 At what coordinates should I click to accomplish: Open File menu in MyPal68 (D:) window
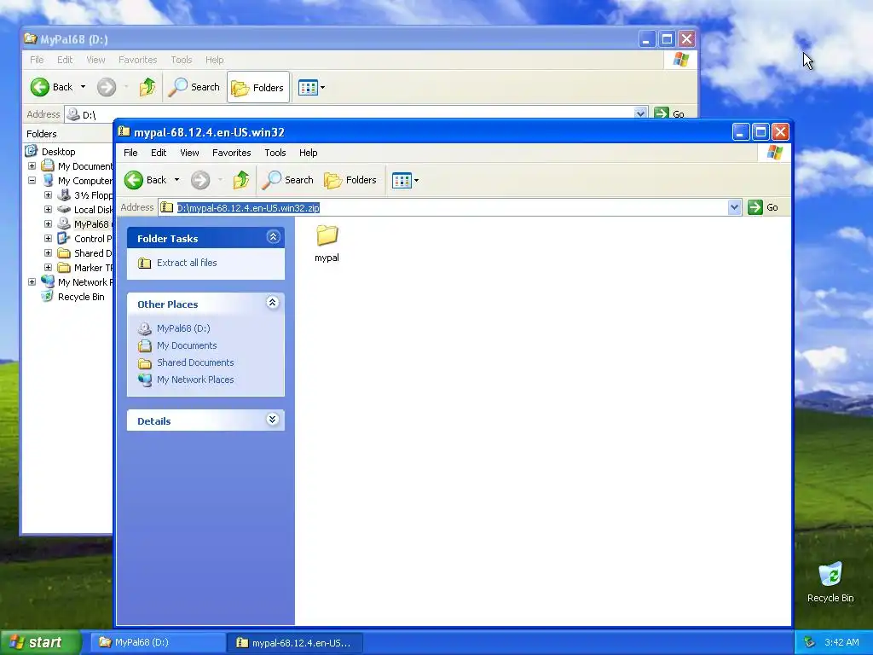[x=37, y=60]
